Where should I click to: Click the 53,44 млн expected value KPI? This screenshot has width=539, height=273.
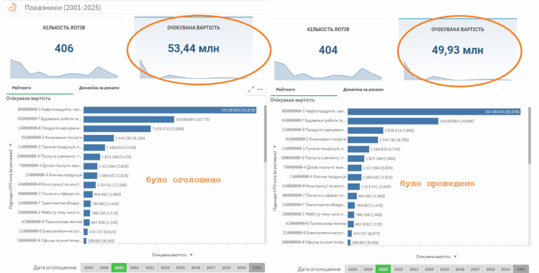[193, 49]
